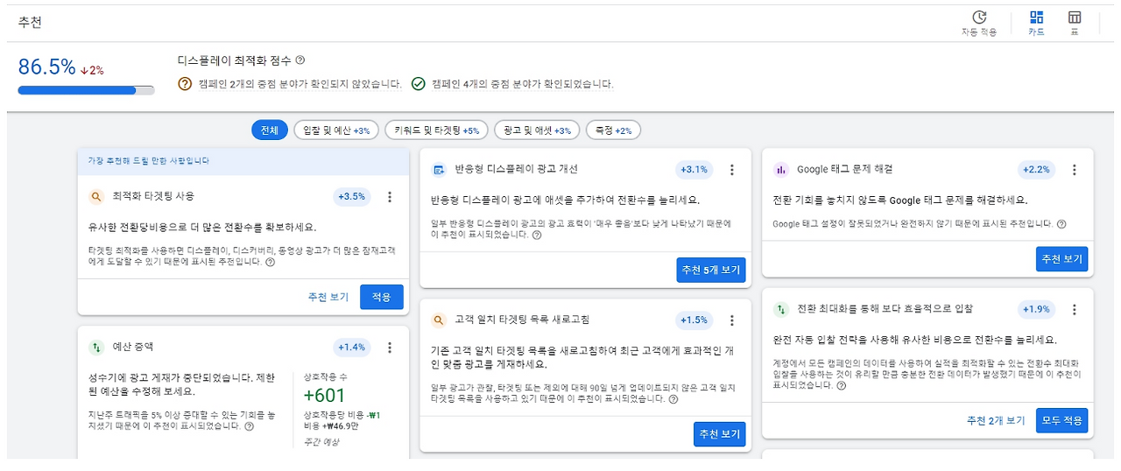This screenshot has height=471, width=1121.
Task: Filter by 광고 및 애셋 chip
Action: 537,130
